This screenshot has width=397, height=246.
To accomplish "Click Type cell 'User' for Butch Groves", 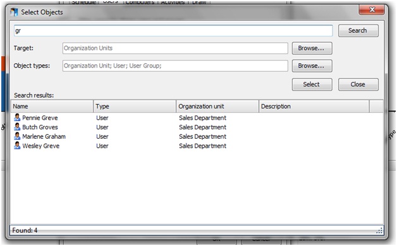I will [102, 127].
